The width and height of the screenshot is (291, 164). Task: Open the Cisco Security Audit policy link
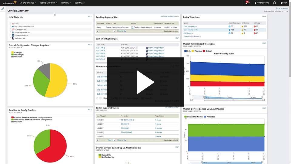point(190,30)
